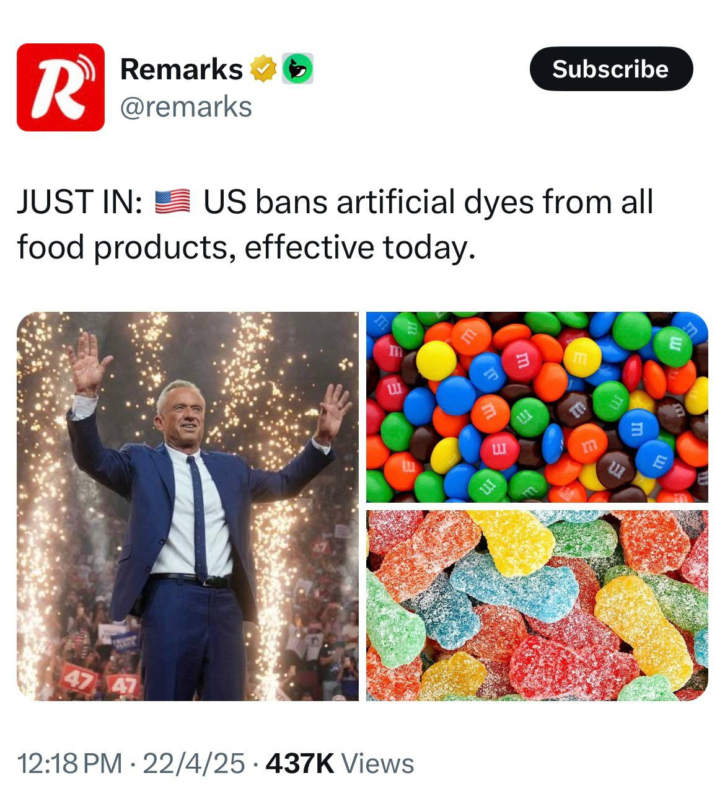View the 437K Views count

[x=340, y=764]
